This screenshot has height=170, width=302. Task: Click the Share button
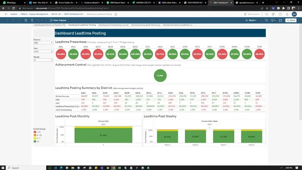[291, 20]
